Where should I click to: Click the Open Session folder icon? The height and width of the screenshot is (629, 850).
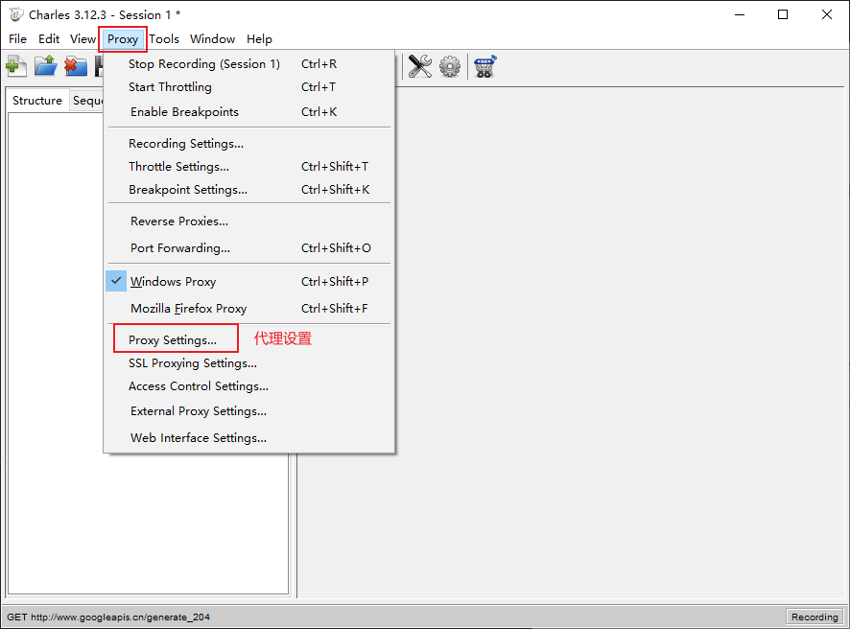click(45, 66)
